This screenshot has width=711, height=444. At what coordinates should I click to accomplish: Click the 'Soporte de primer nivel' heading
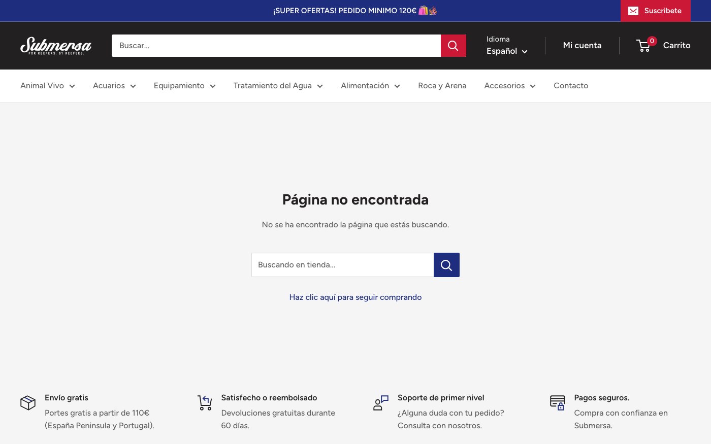coord(441,398)
